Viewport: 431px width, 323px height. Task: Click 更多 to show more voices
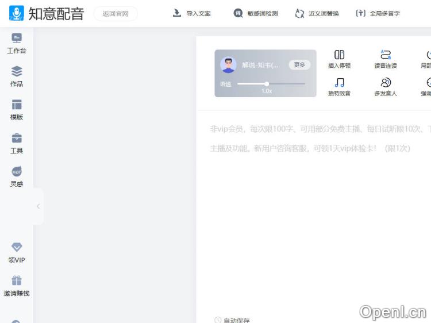(299, 65)
